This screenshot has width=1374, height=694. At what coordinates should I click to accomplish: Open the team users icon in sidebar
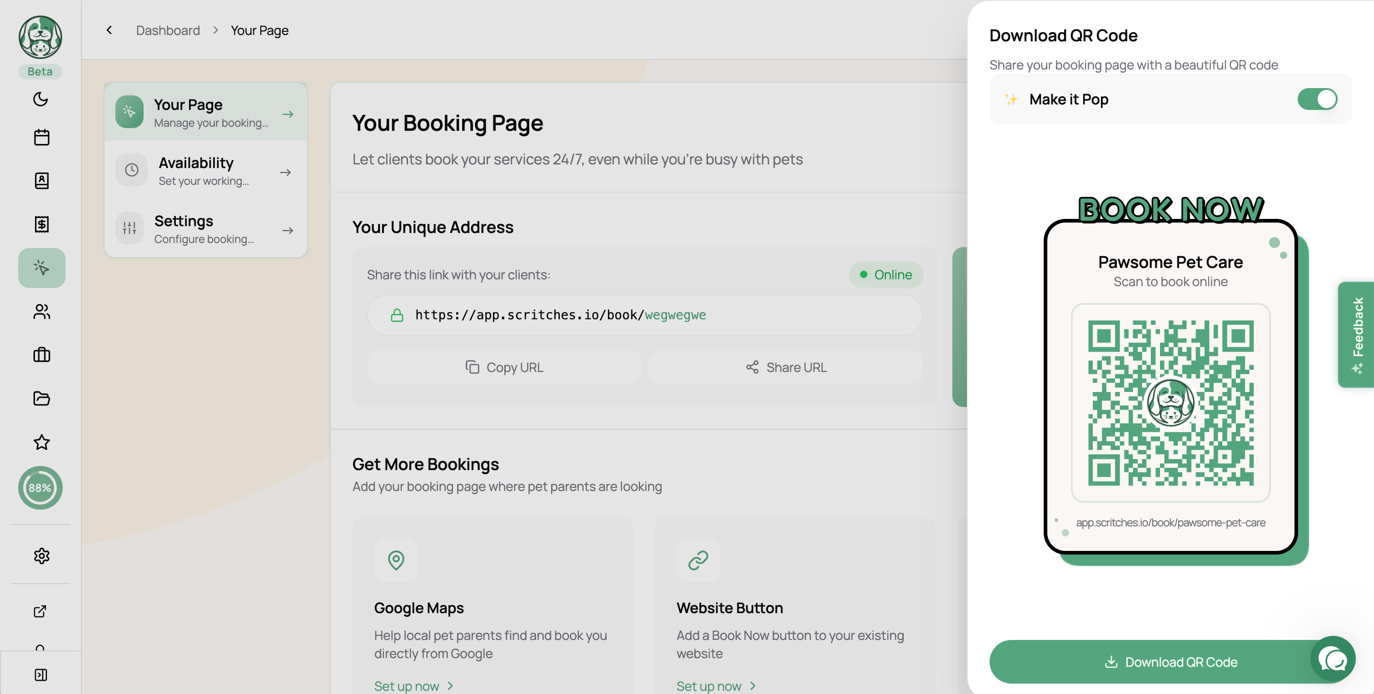(x=42, y=311)
